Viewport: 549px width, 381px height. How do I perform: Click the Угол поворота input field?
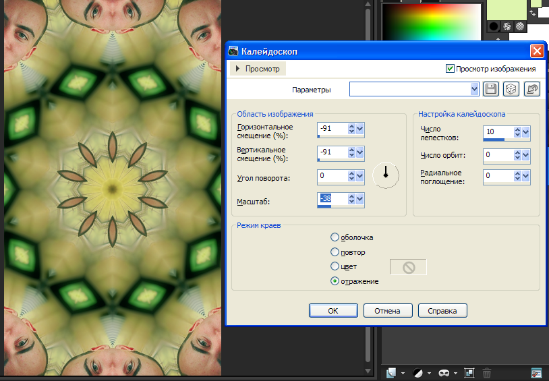[x=332, y=176]
